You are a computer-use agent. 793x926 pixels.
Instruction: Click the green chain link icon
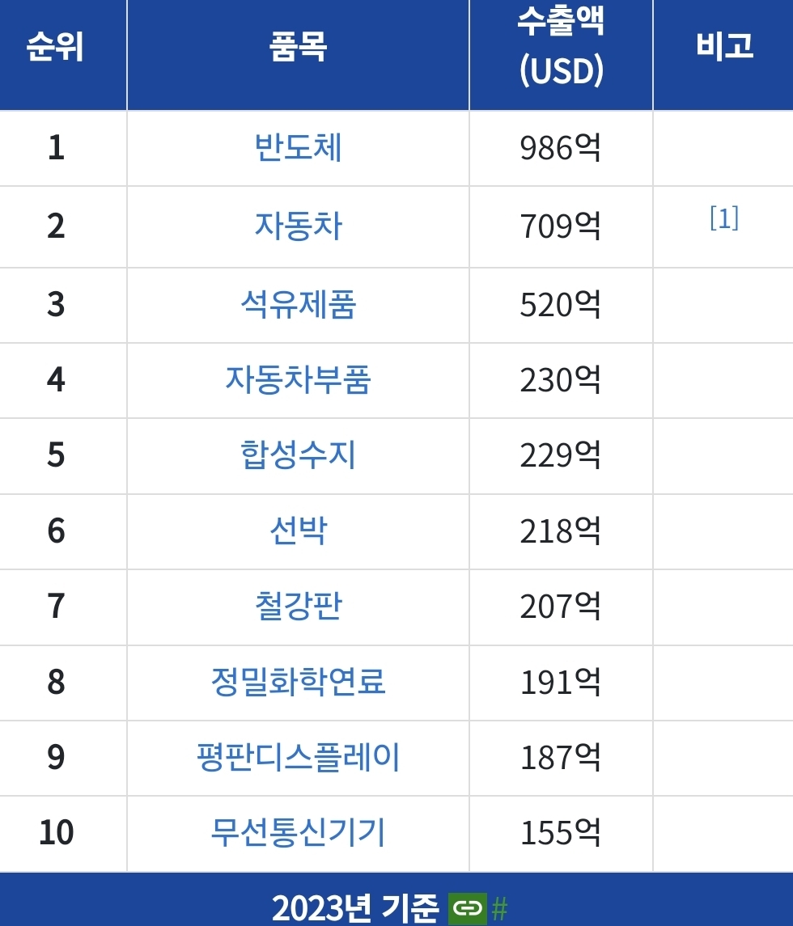[468, 908]
